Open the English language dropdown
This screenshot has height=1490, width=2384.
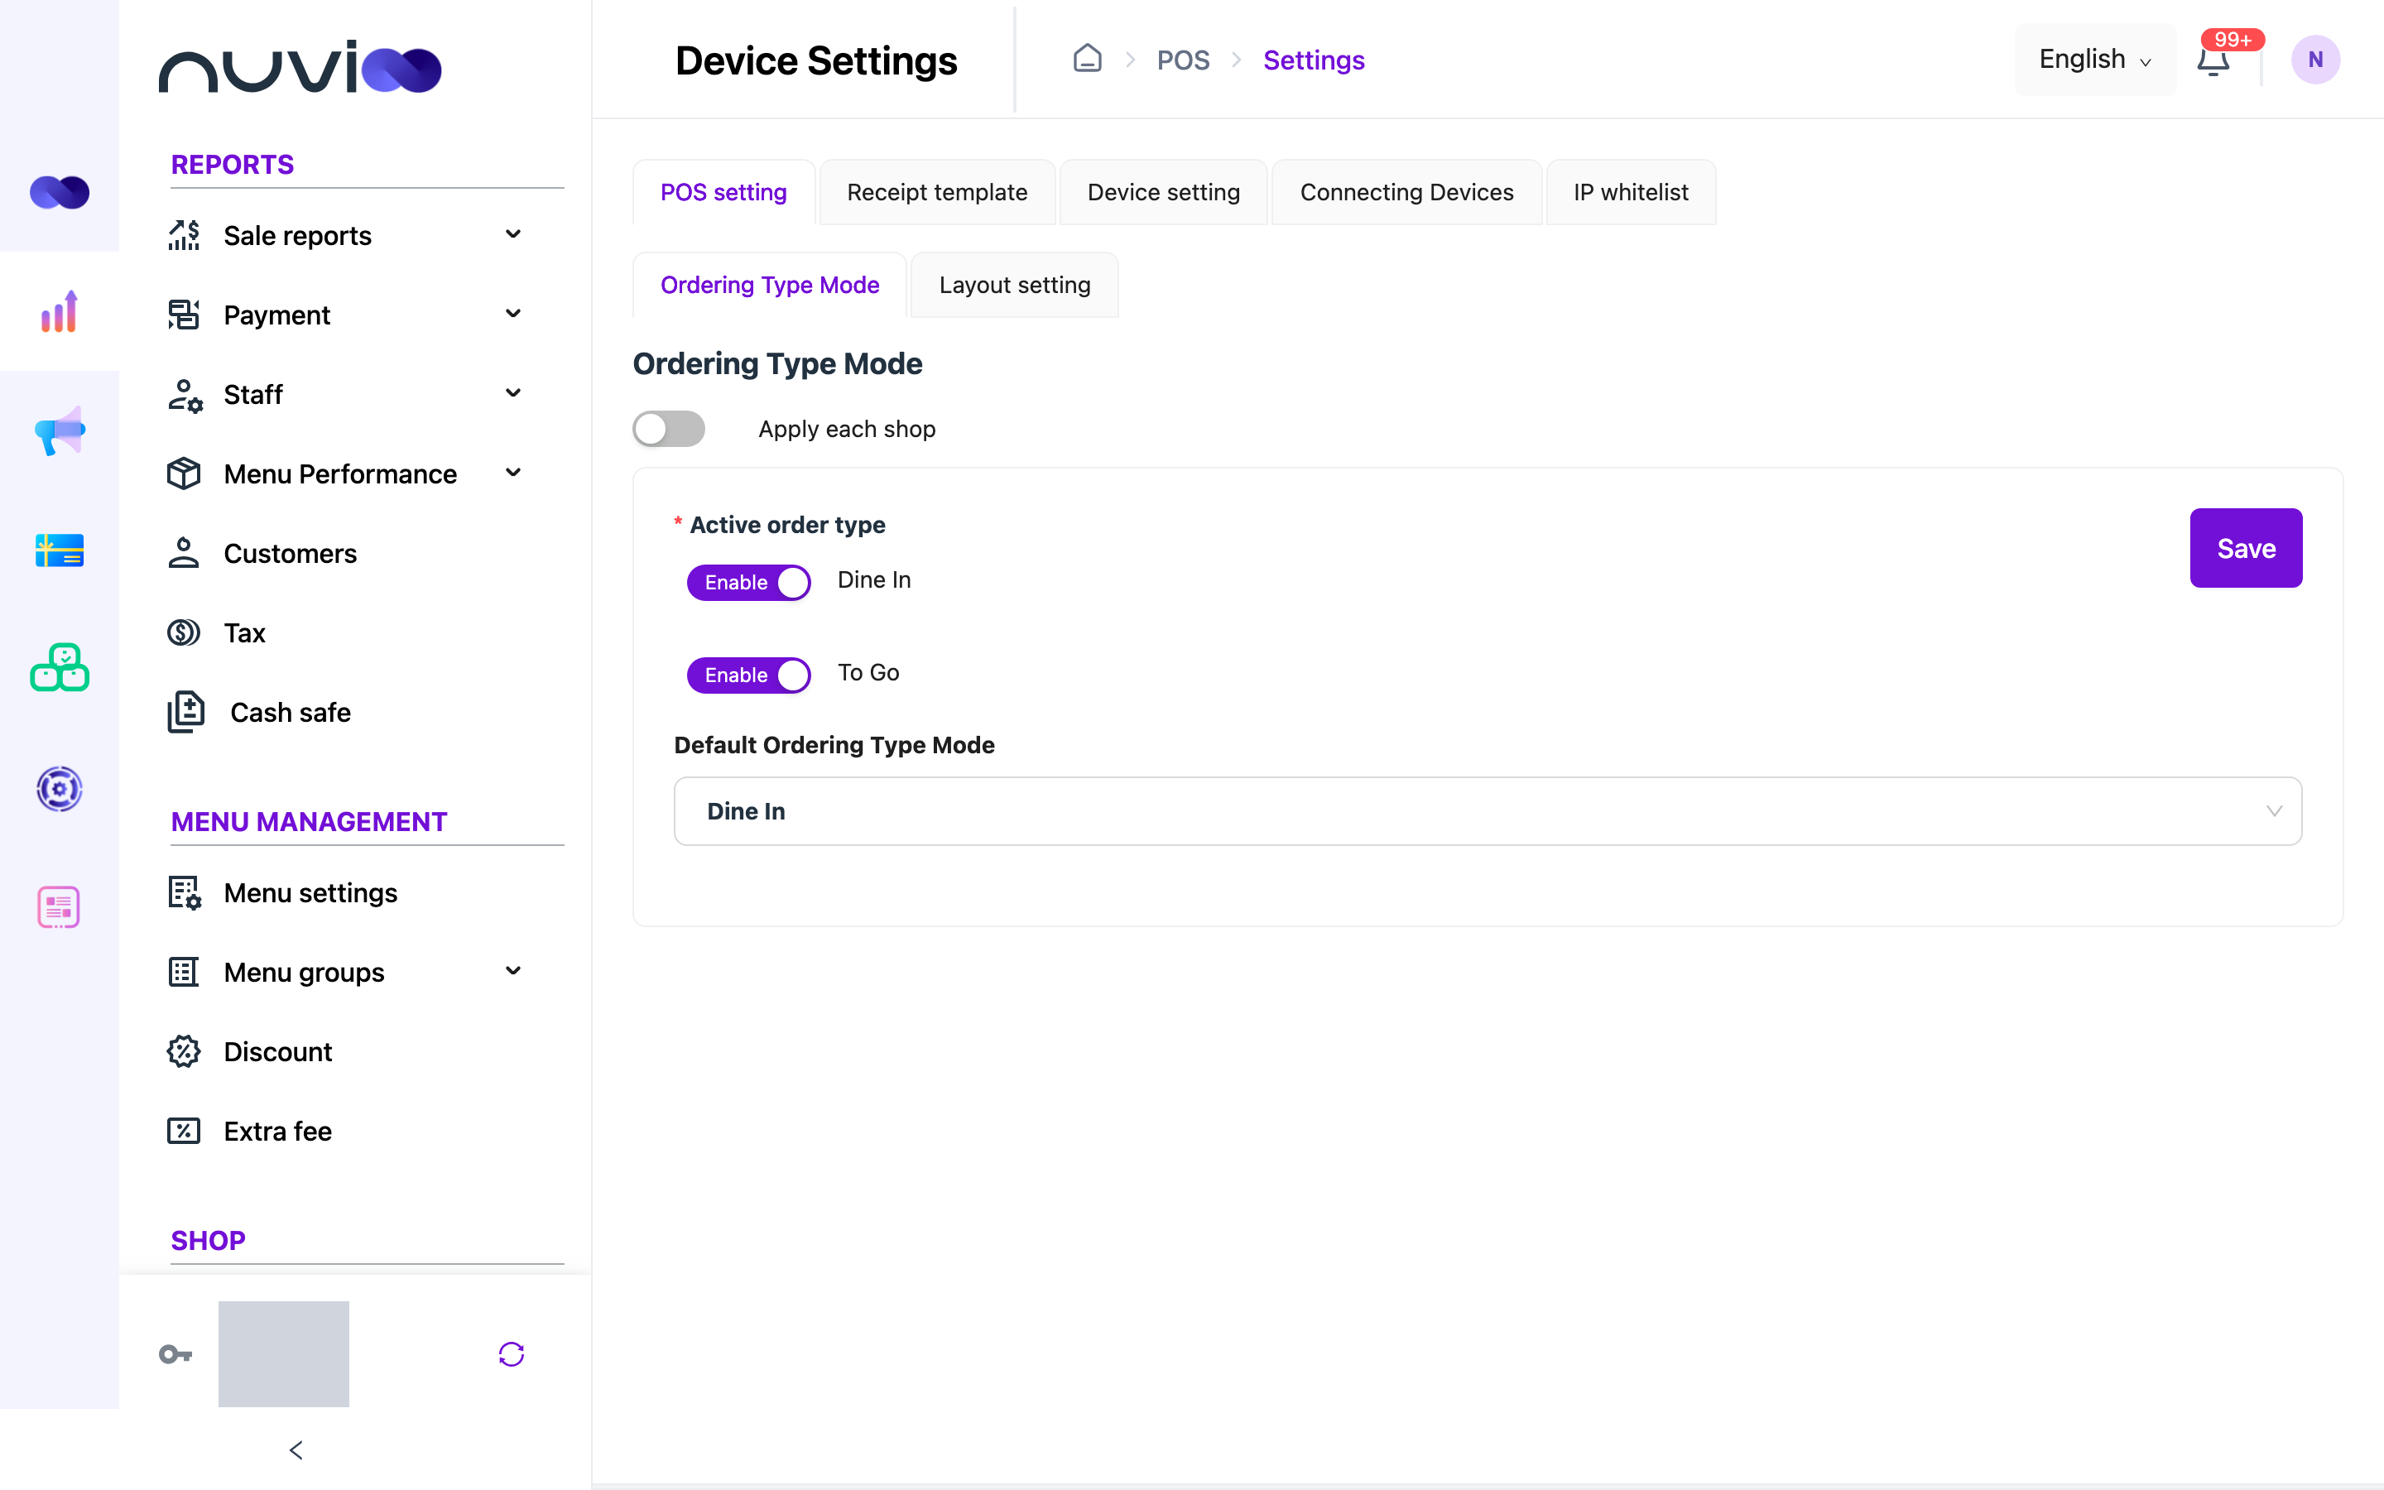pos(2094,59)
